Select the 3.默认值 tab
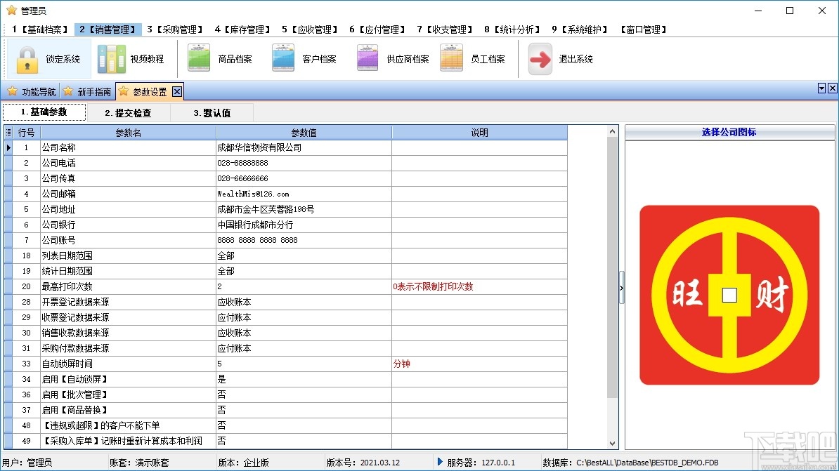 (x=212, y=113)
